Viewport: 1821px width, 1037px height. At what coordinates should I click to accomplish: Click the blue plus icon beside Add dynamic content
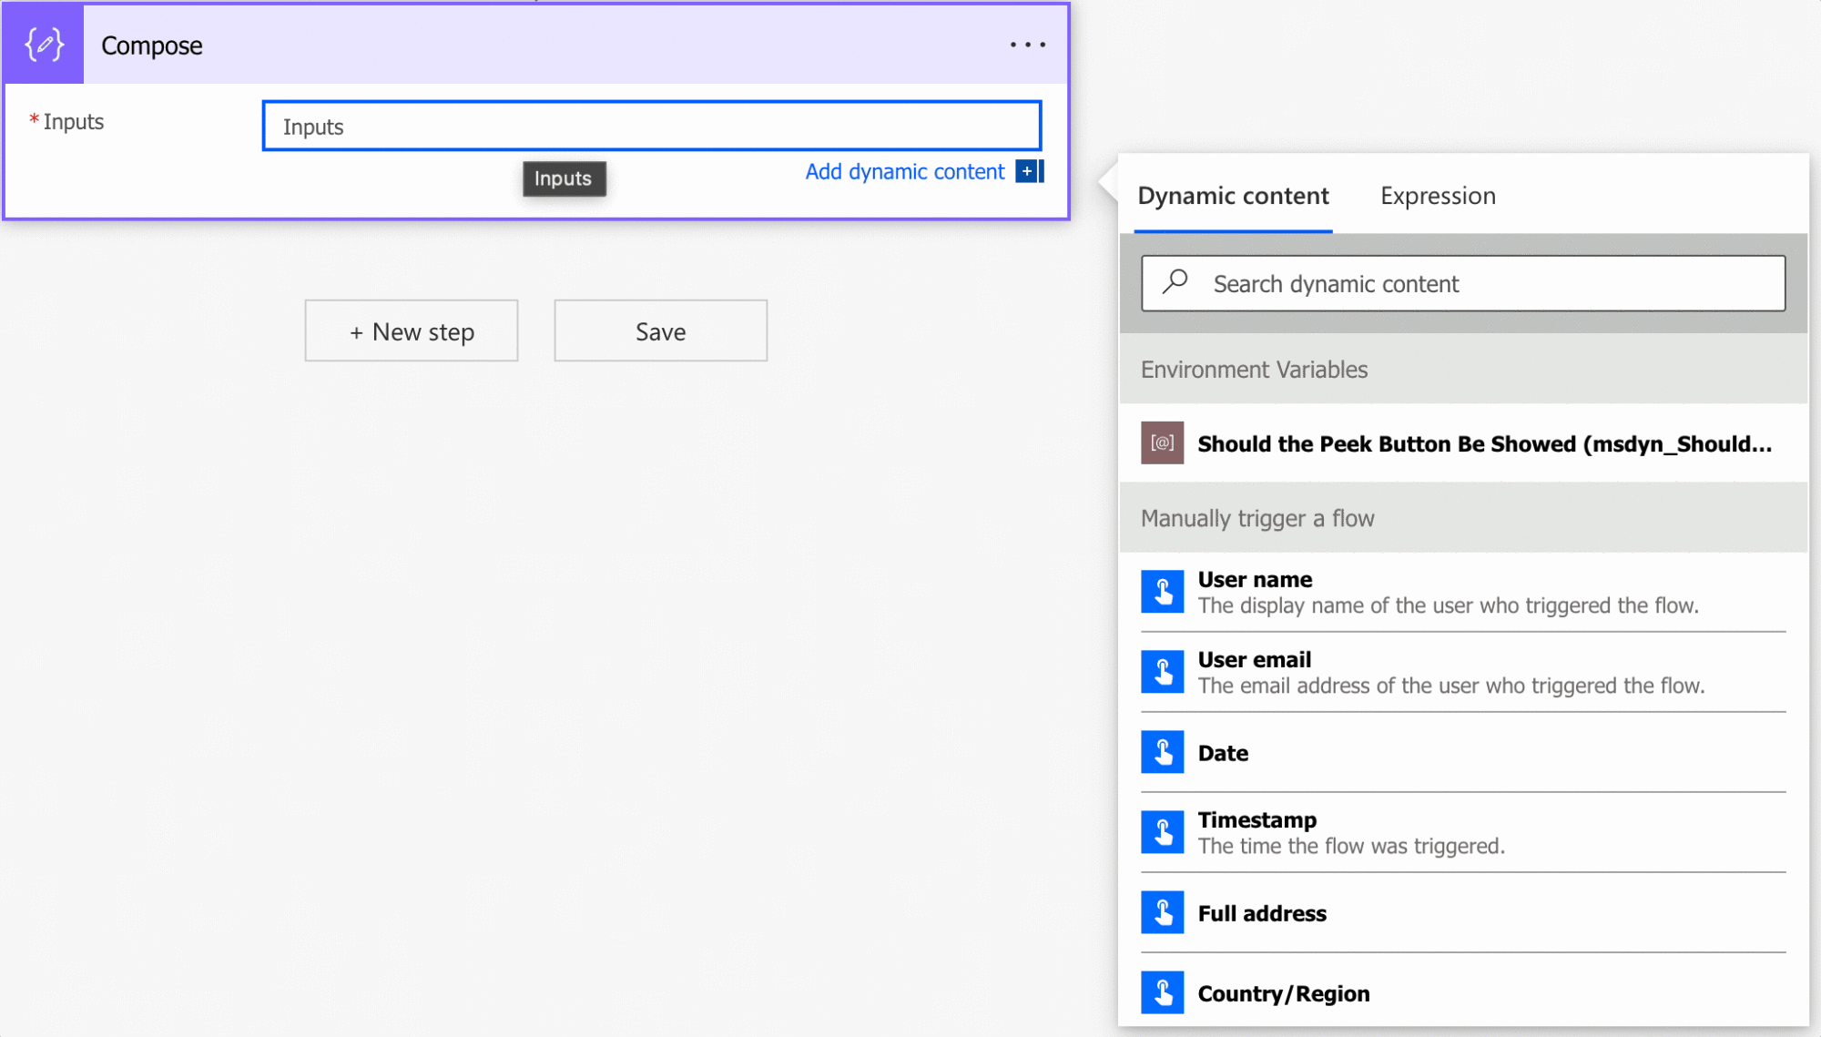(1028, 171)
